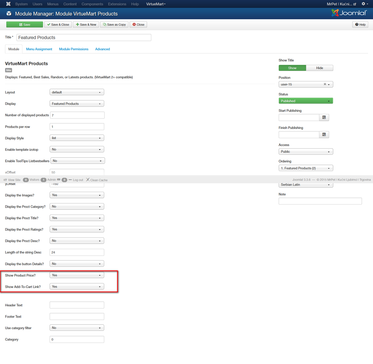Image resolution: width=373 pixels, height=364 pixels.
Task: Open the VirtueMart menu
Action: 156,4
